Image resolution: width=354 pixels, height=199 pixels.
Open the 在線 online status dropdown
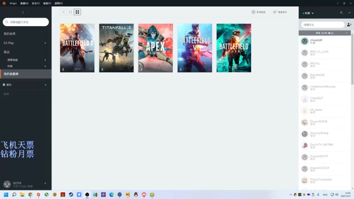point(308,13)
